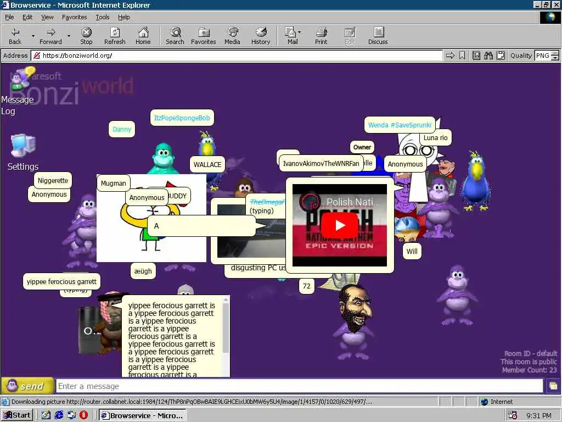Screen dimensions: 562x422
Task: Click the IvanovAkimovTheWNRFan name tag
Action: point(321,164)
